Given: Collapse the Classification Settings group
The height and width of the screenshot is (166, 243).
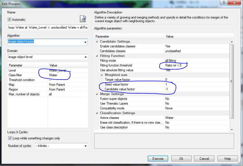Looking at the screenshot, I should (x=97, y=113).
